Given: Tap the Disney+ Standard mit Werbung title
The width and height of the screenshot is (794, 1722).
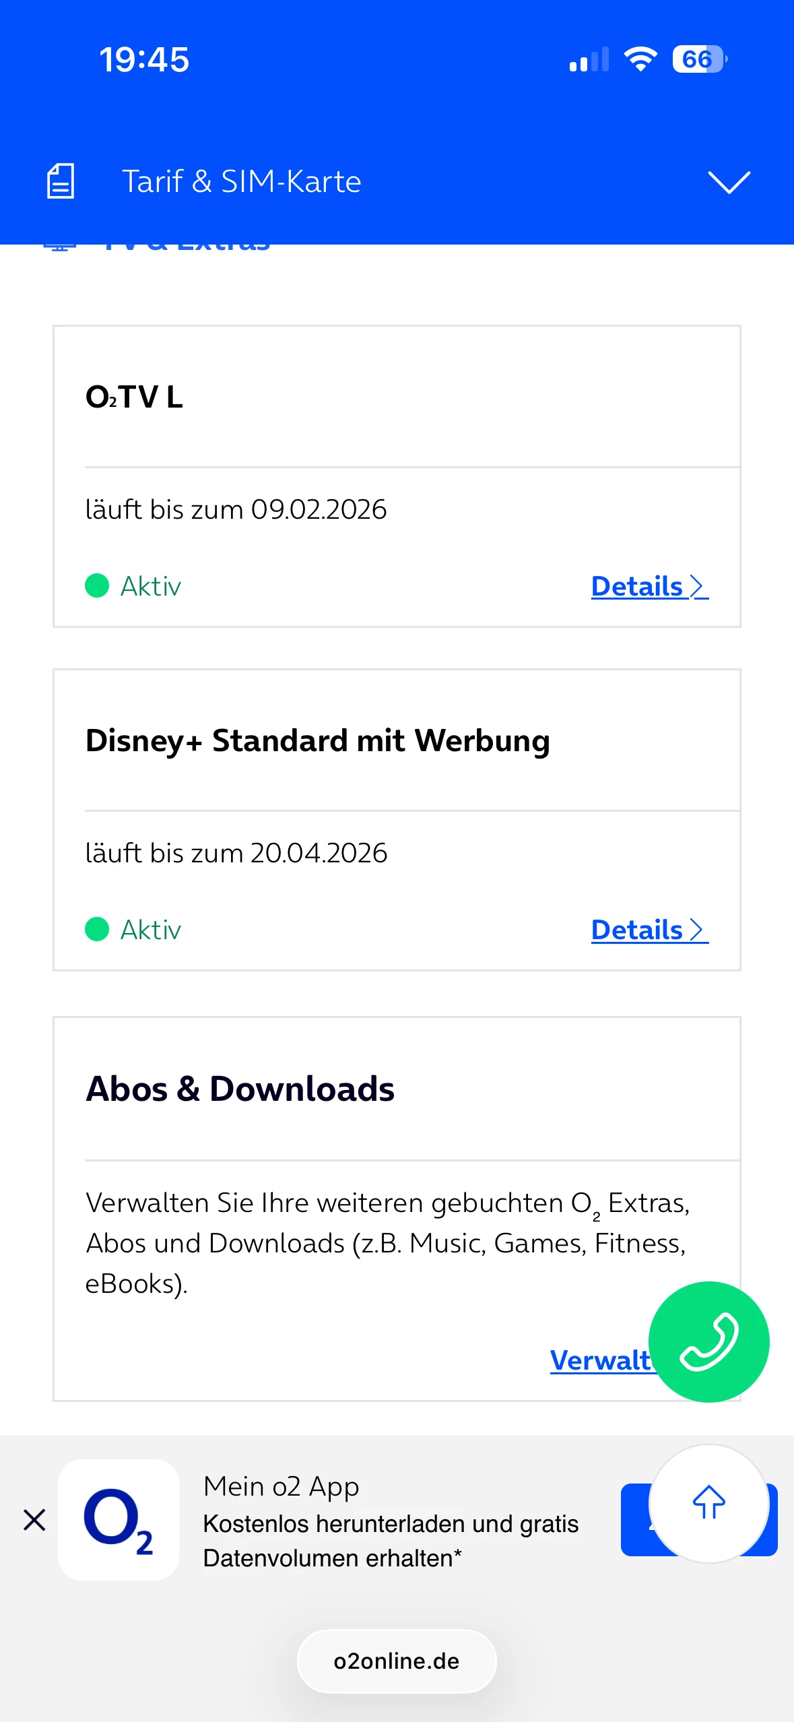Looking at the screenshot, I should pyautogui.click(x=317, y=740).
